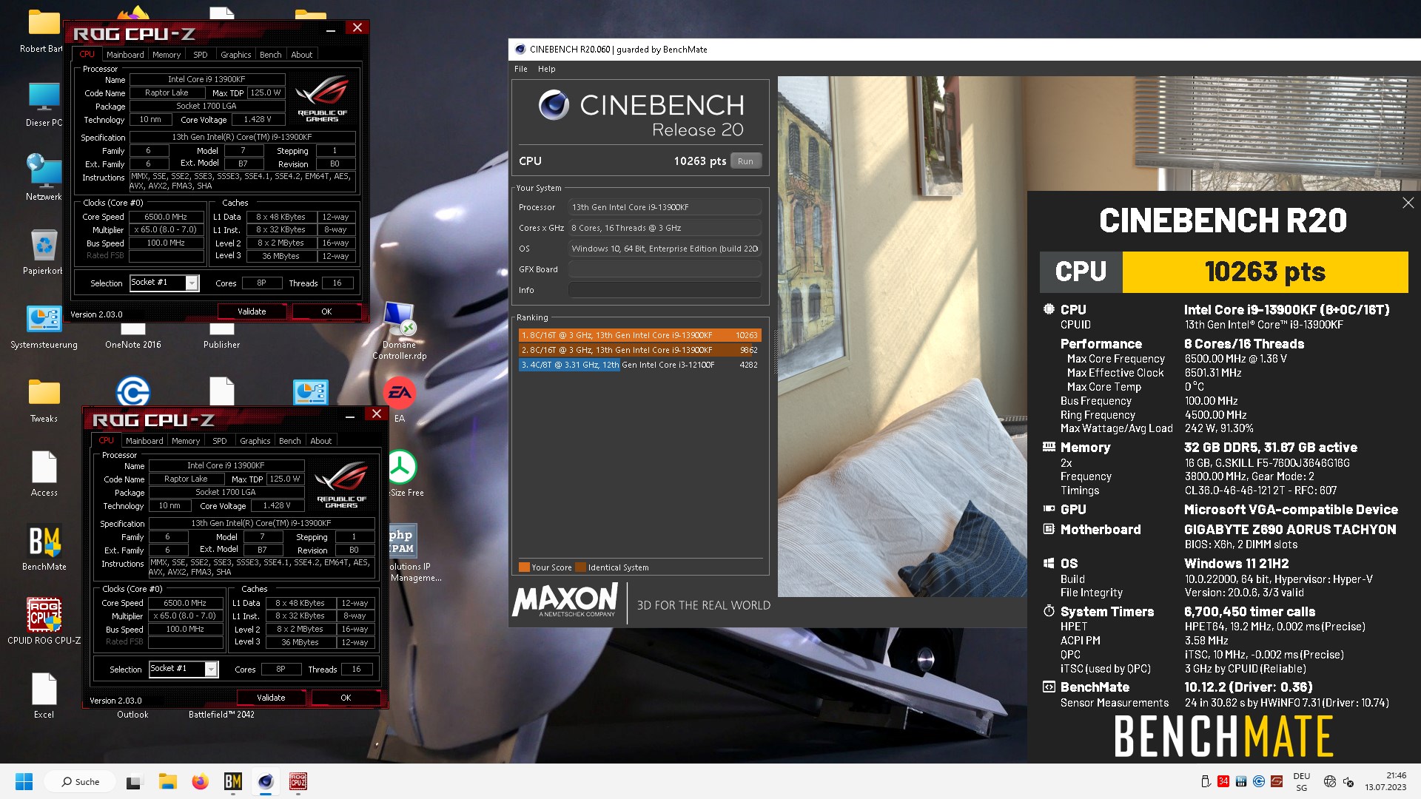Switch to Graphics tab in upper CPU-Z
Viewport: 1421px width, 799px height.
(236, 55)
